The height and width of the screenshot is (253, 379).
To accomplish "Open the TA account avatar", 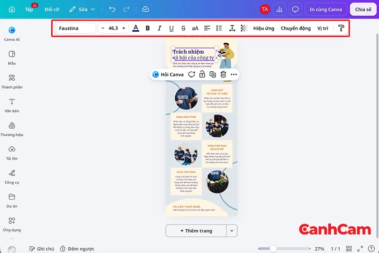I will point(265,9).
